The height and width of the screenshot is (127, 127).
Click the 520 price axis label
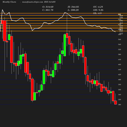119,50
